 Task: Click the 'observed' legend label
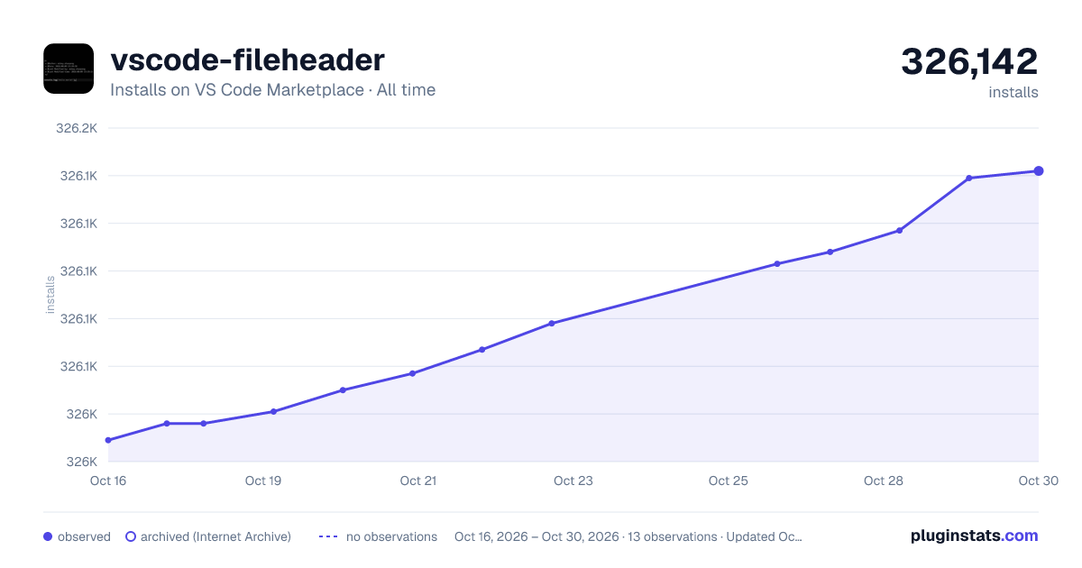pos(84,536)
